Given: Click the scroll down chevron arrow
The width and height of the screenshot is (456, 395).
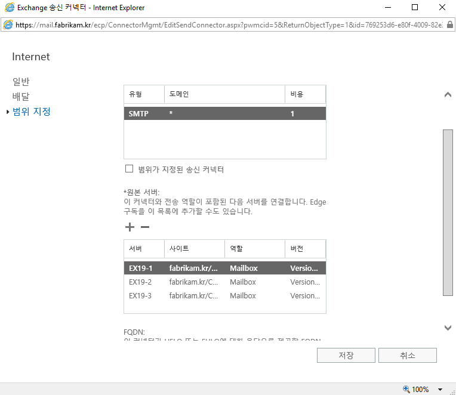Looking at the screenshot, I should coord(448,328).
